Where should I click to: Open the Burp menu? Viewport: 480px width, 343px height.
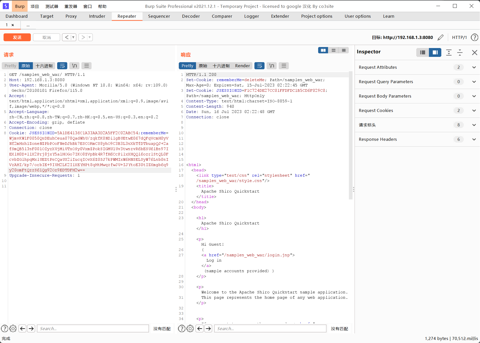coord(20,6)
